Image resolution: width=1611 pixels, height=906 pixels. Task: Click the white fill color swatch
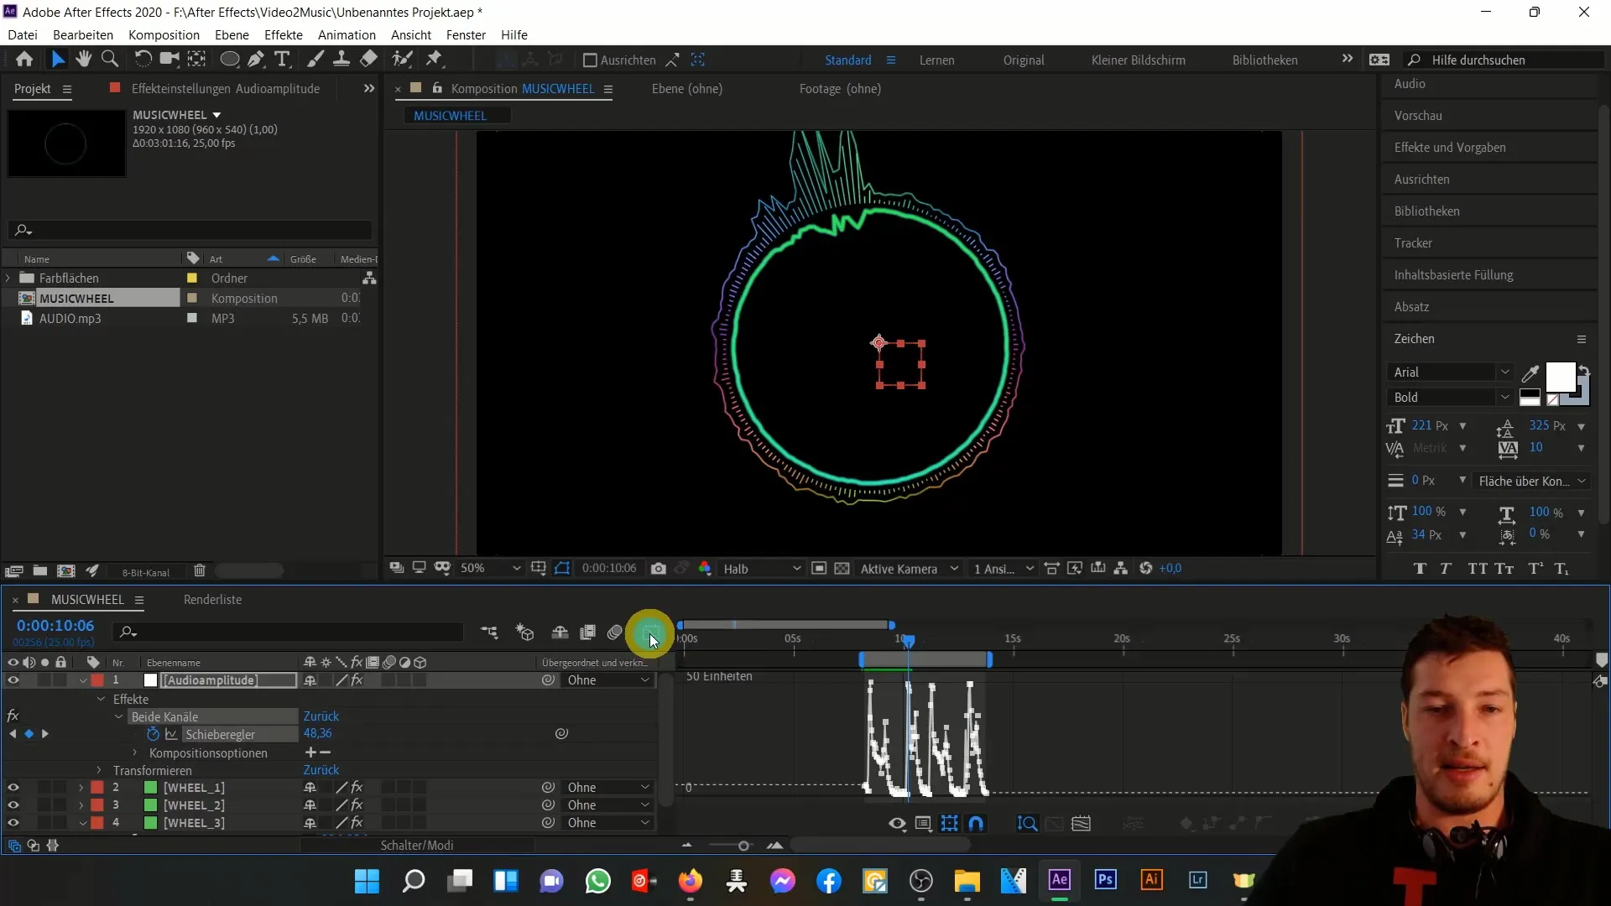tap(1560, 377)
